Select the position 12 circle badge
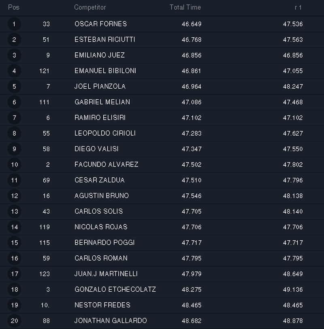Image resolution: width=324 pixels, height=329 pixels. tap(14, 196)
